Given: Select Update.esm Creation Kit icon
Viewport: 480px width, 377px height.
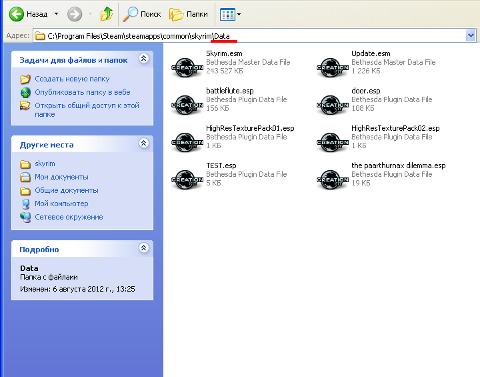Looking at the screenshot, I should click(333, 67).
